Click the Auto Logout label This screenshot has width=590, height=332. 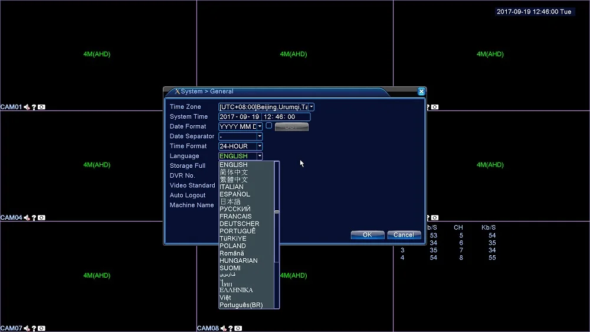point(188,195)
